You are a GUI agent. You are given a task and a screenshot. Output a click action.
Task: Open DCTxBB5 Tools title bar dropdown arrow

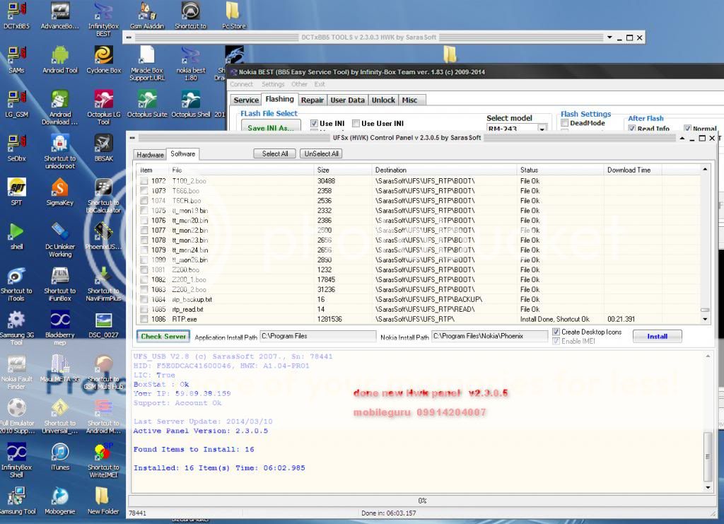click(x=609, y=37)
